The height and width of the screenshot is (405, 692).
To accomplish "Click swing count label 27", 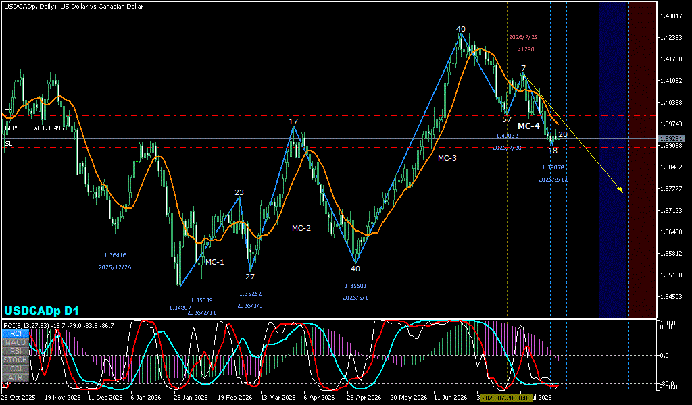I will click(x=250, y=277).
